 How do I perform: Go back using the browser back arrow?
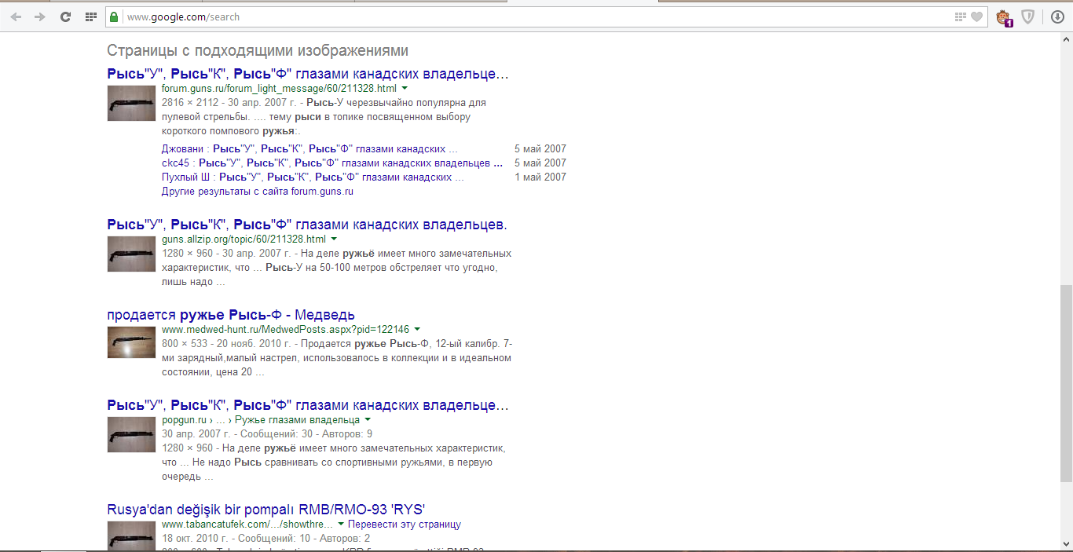tap(16, 16)
